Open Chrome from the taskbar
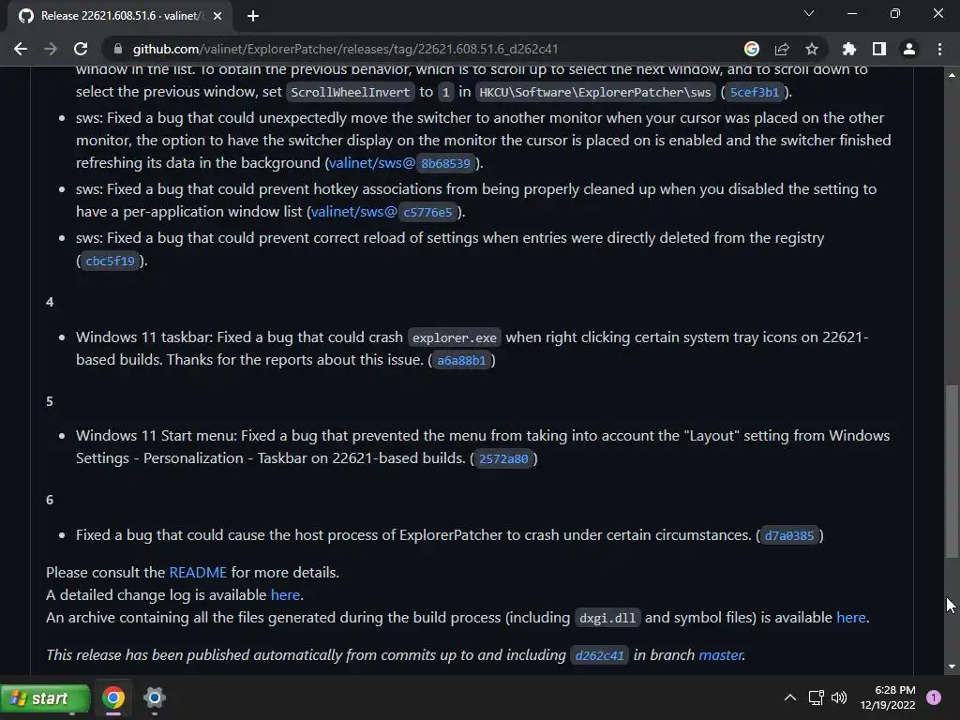 113,697
